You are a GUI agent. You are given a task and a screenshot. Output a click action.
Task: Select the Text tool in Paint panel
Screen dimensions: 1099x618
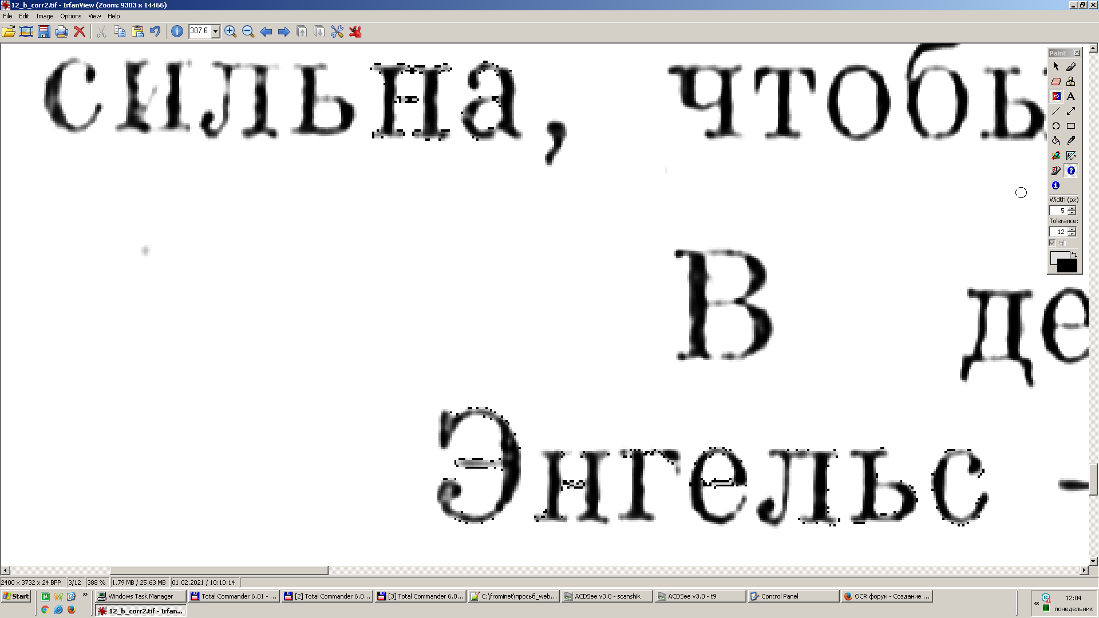click(x=1071, y=97)
